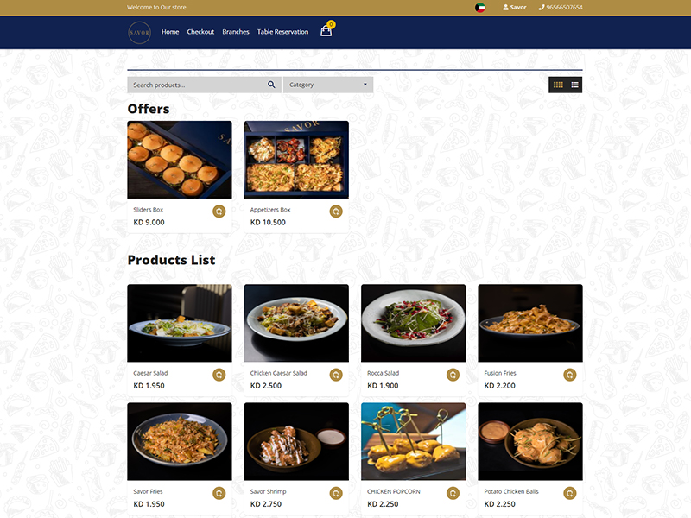Viewport: 691px width, 518px height.
Task: Switch to list view layout
Action: 574,85
